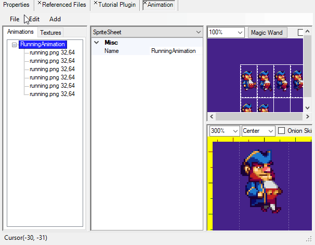Image resolution: width=315 pixels, height=245 pixels.
Task: Click the Name field value RunningAnimation
Action: point(173,51)
